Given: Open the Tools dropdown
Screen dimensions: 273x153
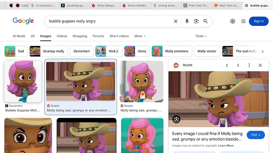Looking at the screenshot, I should [201, 36].
